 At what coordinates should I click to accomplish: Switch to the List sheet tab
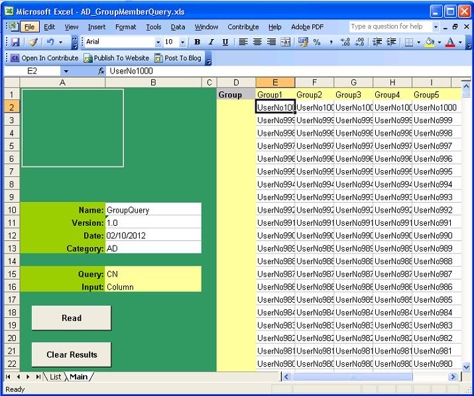(55, 377)
